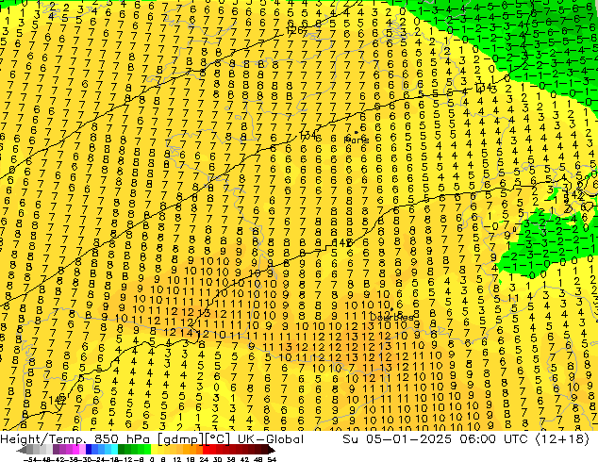The image size is (598, 462).
Task: Click the "[gdmp][°C]" units text
Action: pos(194,439)
